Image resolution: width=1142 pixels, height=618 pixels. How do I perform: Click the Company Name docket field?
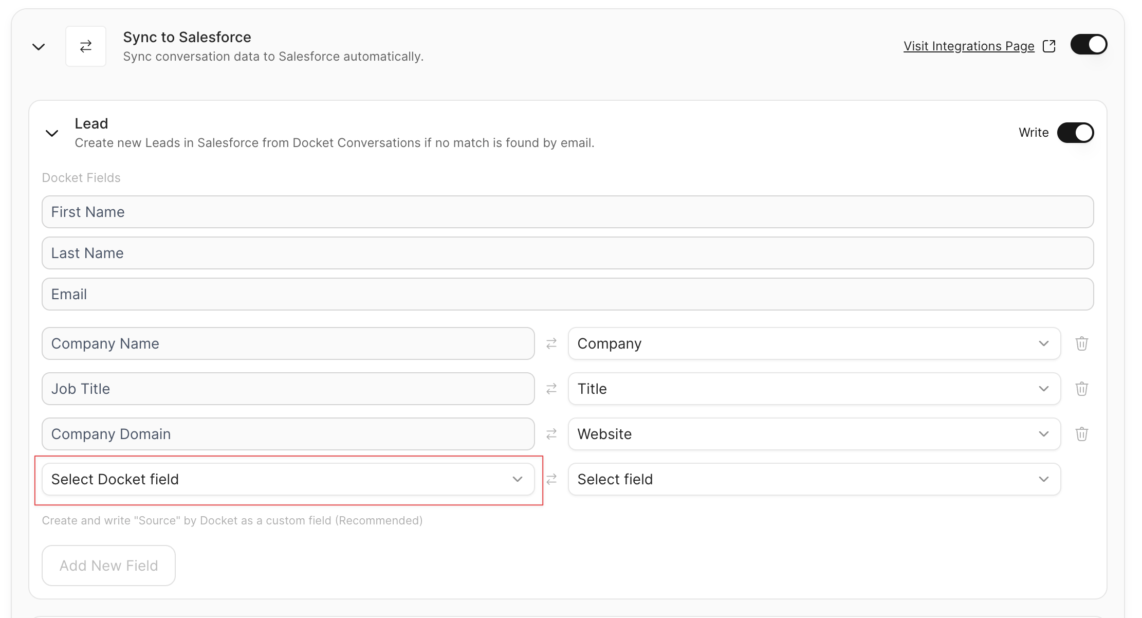pyautogui.click(x=288, y=343)
